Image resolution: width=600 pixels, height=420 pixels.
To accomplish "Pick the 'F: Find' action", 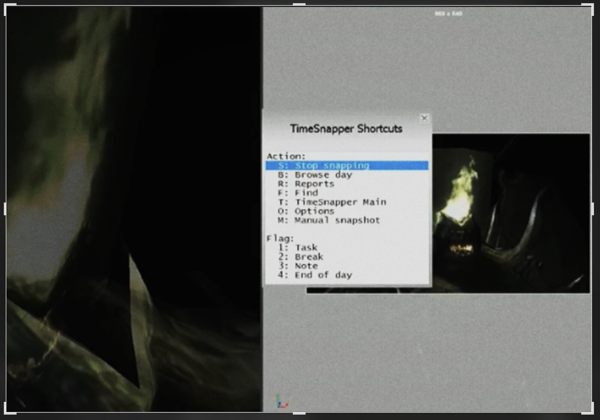I will coord(298,193).
